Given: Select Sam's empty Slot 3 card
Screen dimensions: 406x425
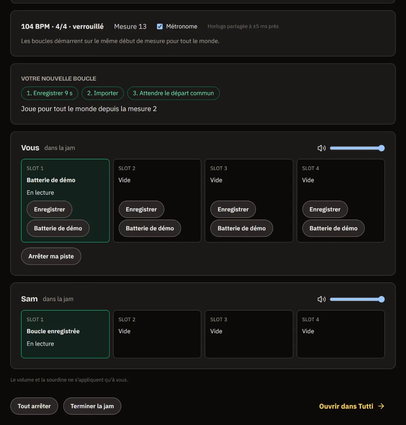Looking at the screenshot, I should coord(249,334).
